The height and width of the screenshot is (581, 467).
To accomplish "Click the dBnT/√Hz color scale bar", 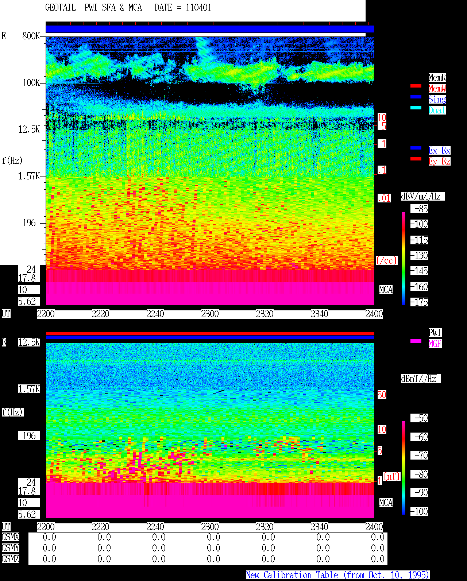I will pos(404,468).
